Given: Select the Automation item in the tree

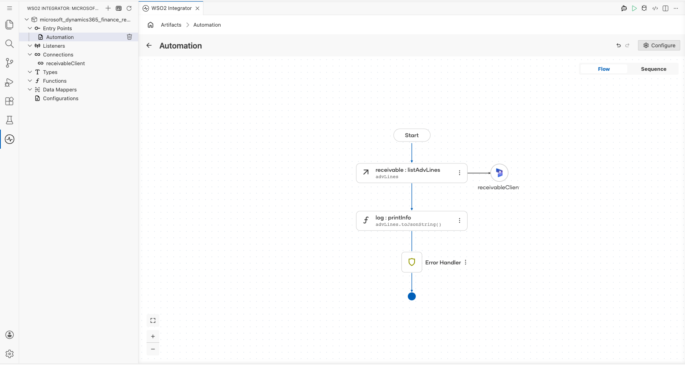Looking at the screenshot, I should point(78,37).
